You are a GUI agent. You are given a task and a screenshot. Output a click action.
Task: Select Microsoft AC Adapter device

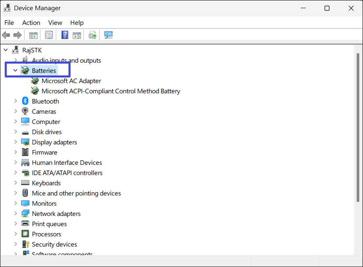click(x=71, y=81)
